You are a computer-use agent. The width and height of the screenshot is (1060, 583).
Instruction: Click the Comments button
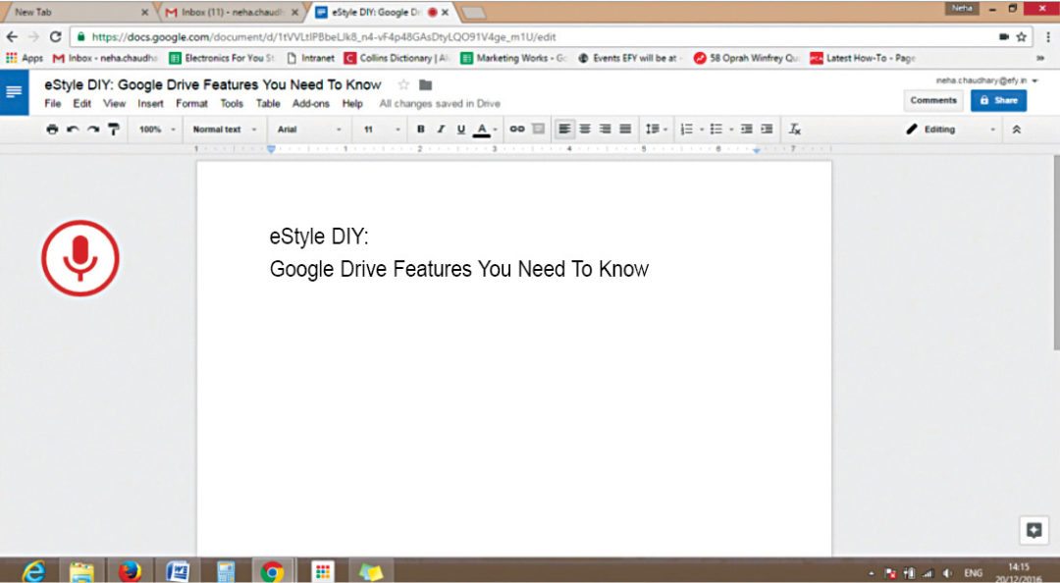coord(932,100)
